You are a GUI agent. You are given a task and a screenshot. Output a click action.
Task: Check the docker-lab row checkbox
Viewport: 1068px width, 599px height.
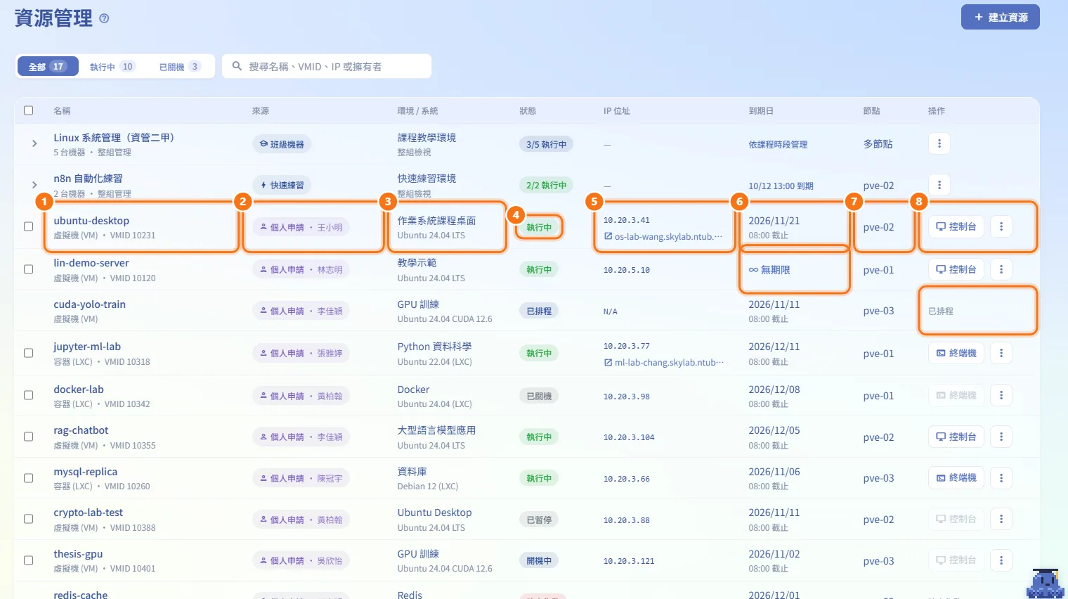pos(29,395)
